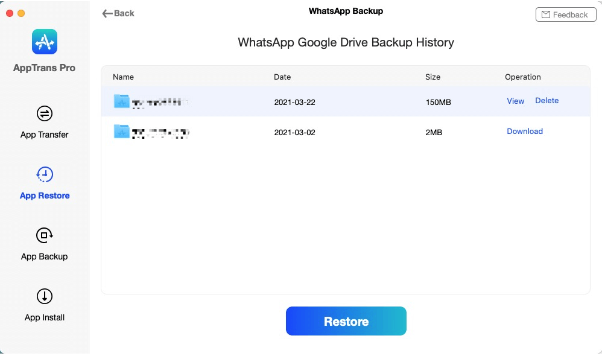The height and width of the screenshot is (356, 602).
Task: Click the WhatsApp Google Drive Backup History heading
Action: coord(346,42)
